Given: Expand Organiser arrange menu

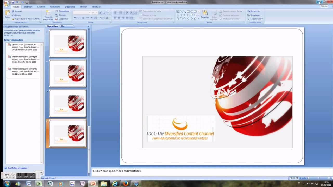Looking at the screenshot, I should click(x=205, y=15).
